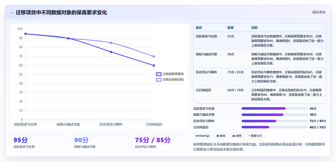
Task: Click the 已归档项目 progress bar
Action: pos(275,127)
